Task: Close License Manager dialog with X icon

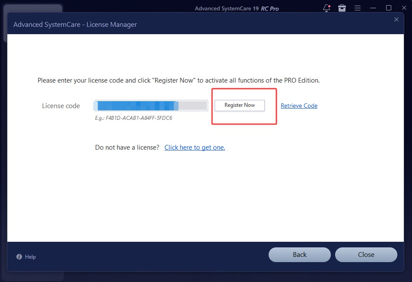Action: click(x=396, y=19)
